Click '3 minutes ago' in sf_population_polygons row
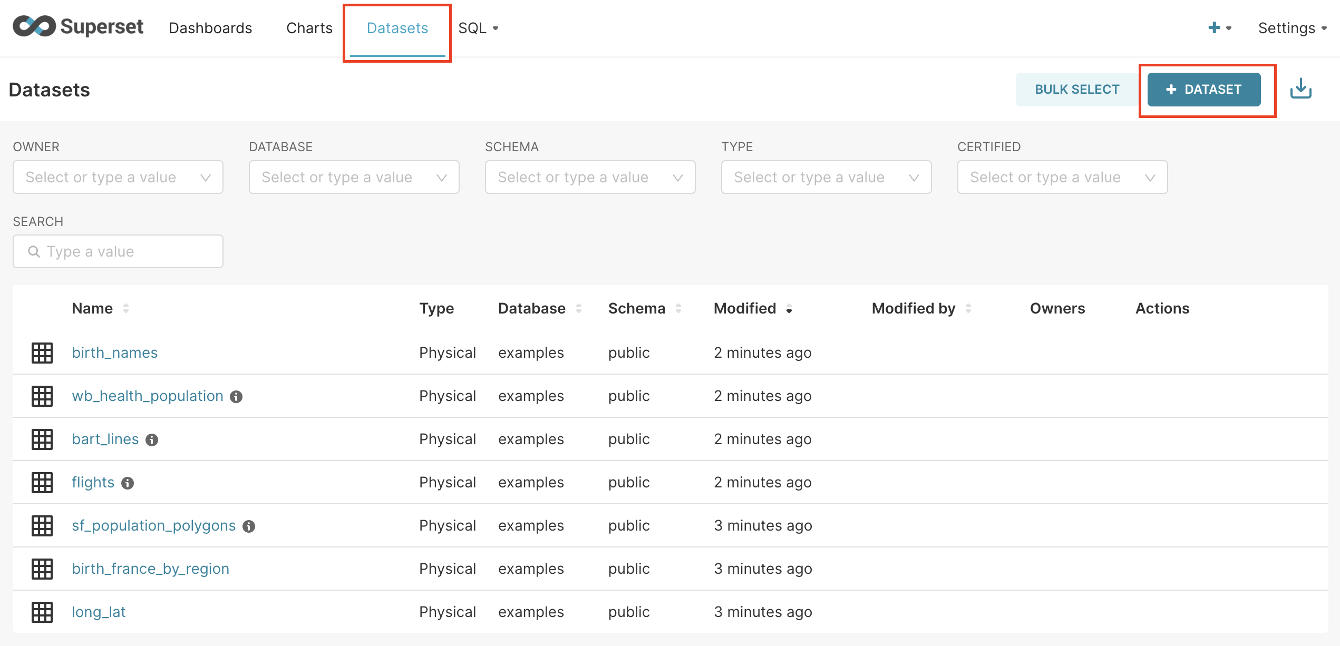Screen dimensions: 1340x646 tap(763, 525)
